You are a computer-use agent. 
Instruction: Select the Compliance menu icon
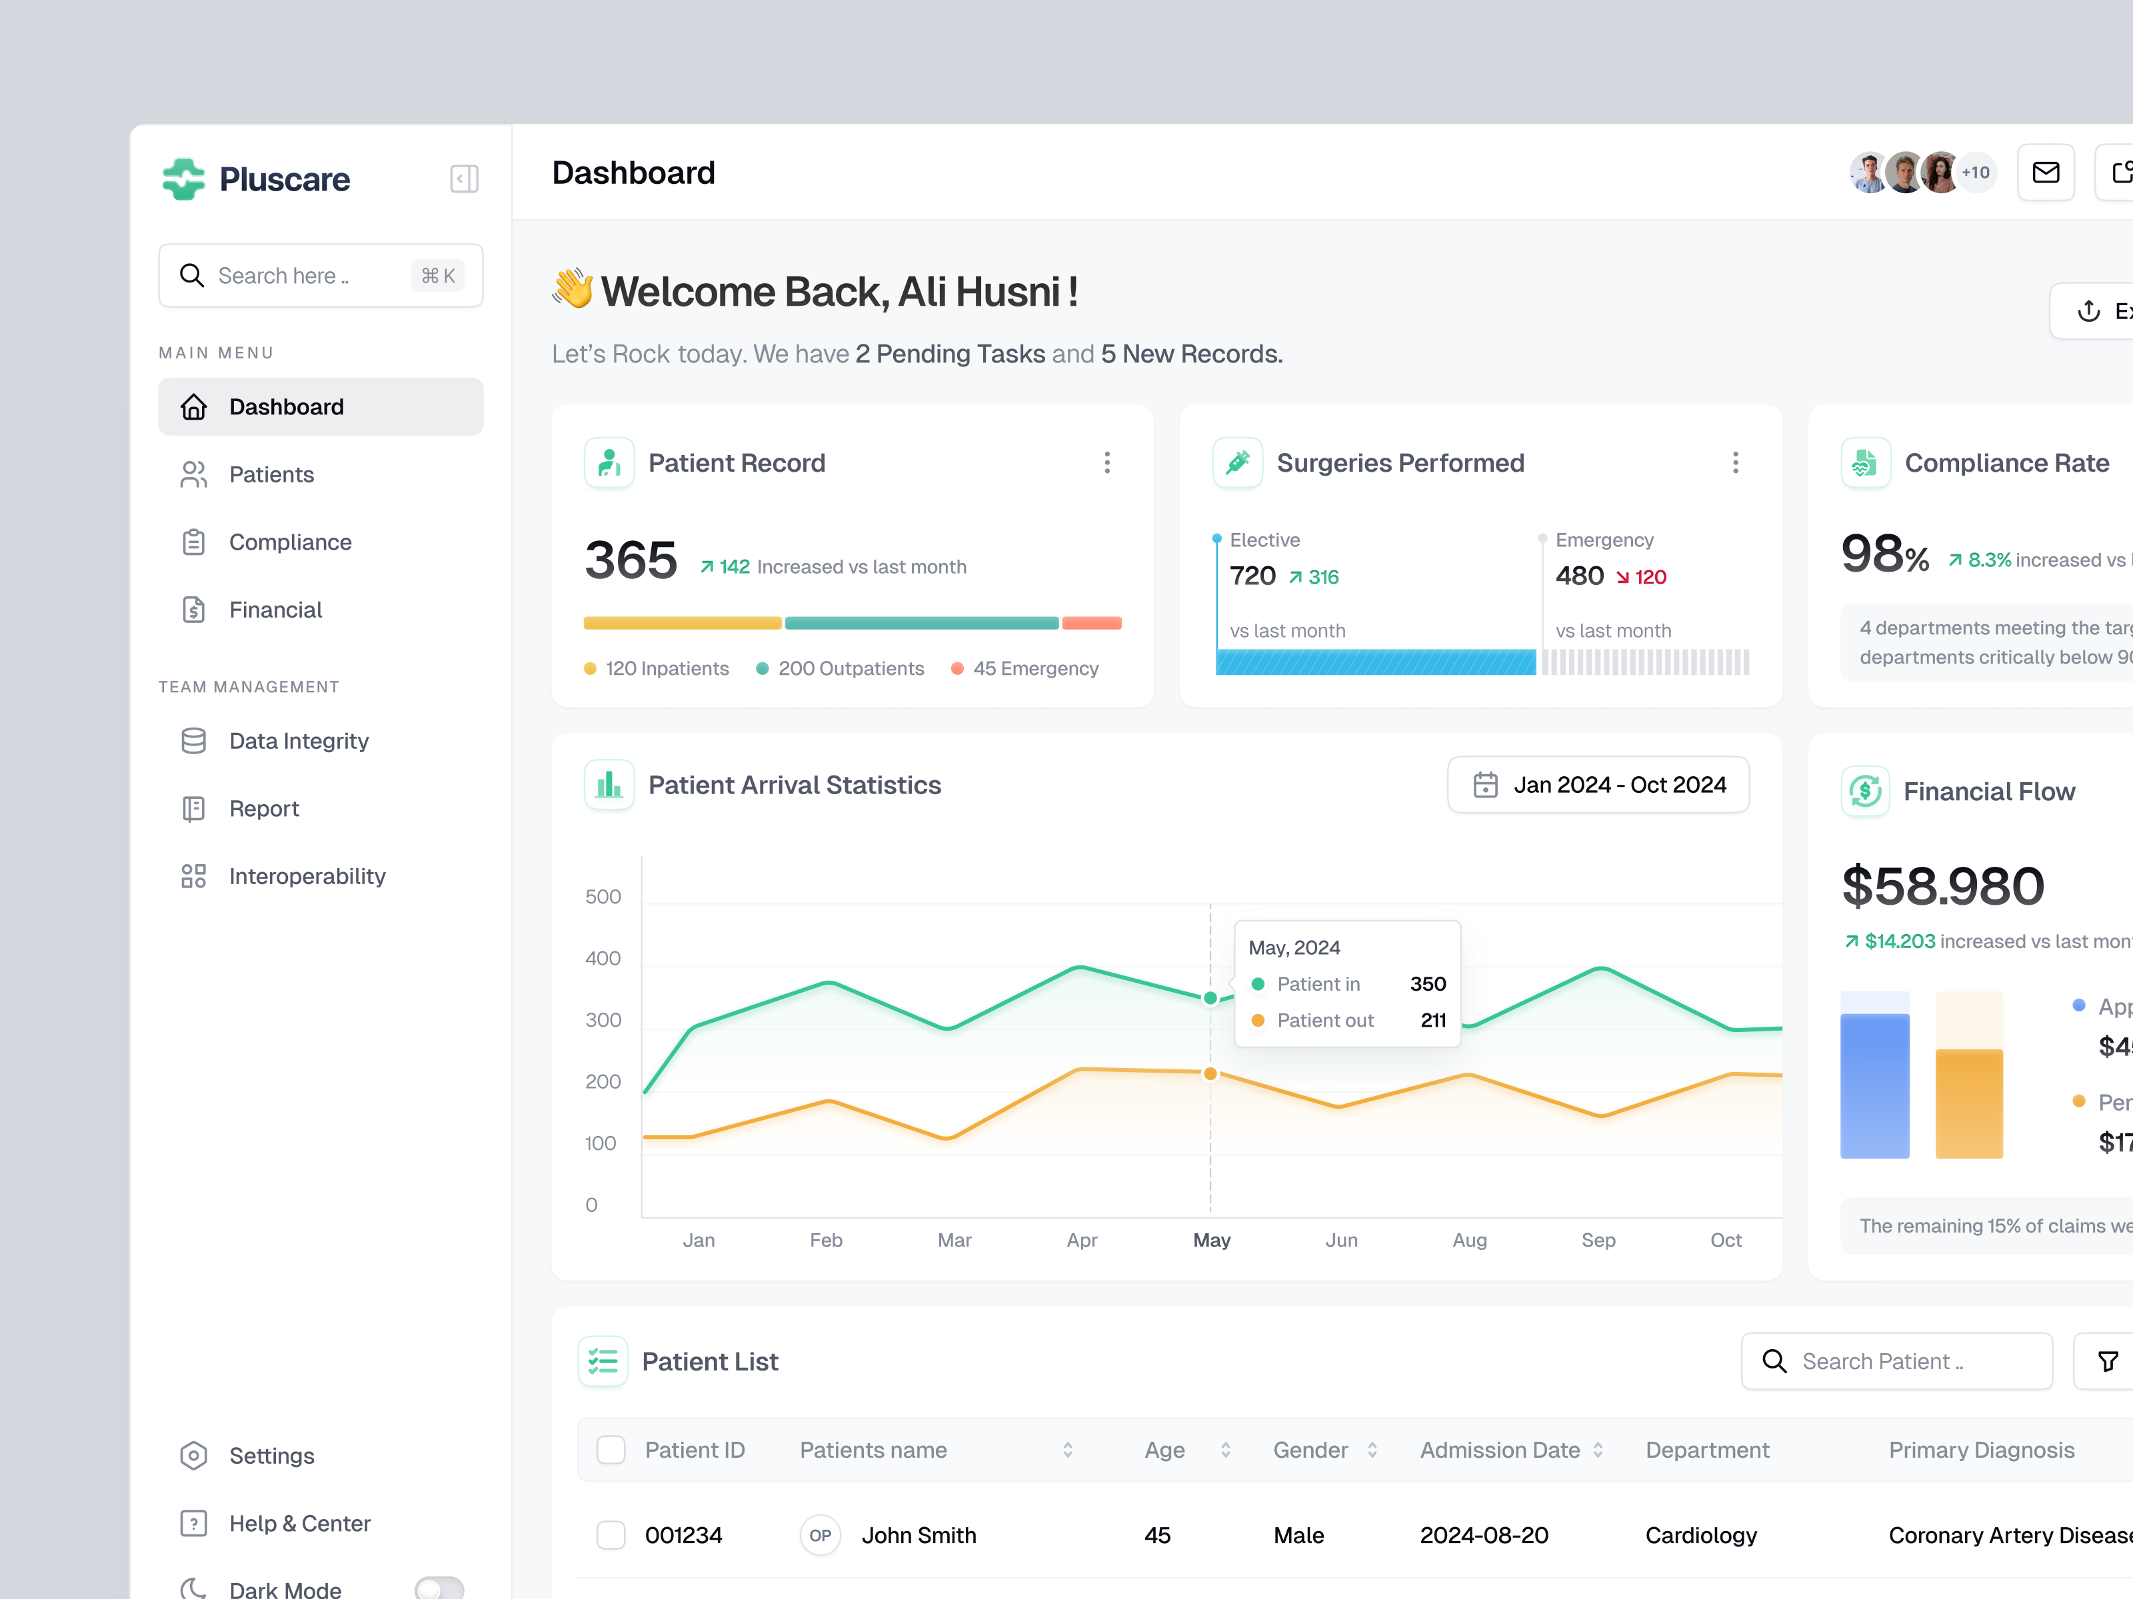(194, 542)
